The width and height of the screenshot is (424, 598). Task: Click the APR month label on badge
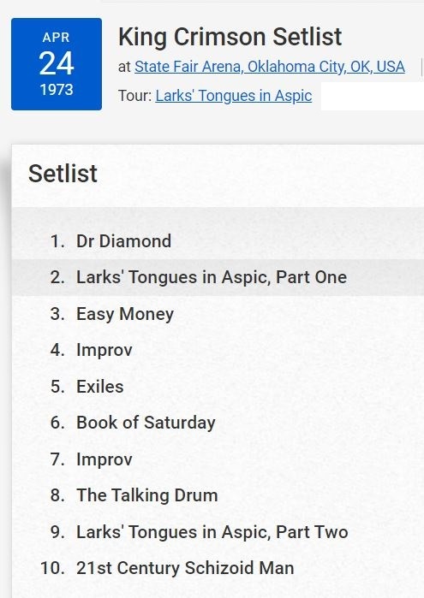pyautogui.click(x=57, y=38)
